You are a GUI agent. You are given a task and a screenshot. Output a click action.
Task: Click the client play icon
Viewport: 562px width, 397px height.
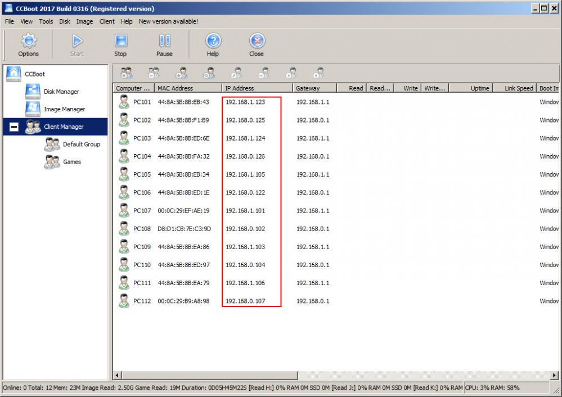coord(291,73)
